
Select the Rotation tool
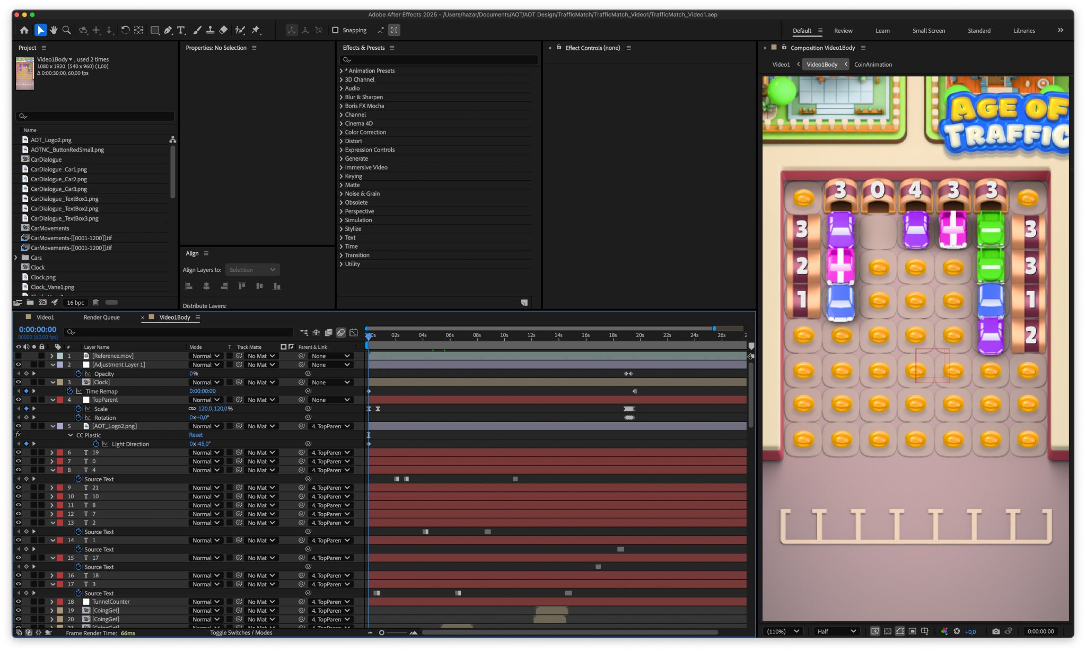[x=125, y=30]
